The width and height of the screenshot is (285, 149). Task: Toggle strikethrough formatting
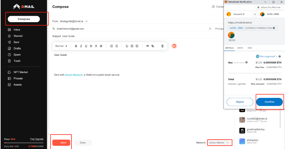pyautogui.click(x=91, y=46)
